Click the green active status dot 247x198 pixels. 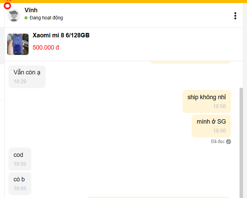26,18
